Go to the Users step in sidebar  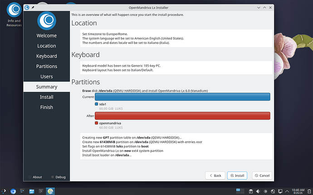click(x=47, y=76)
